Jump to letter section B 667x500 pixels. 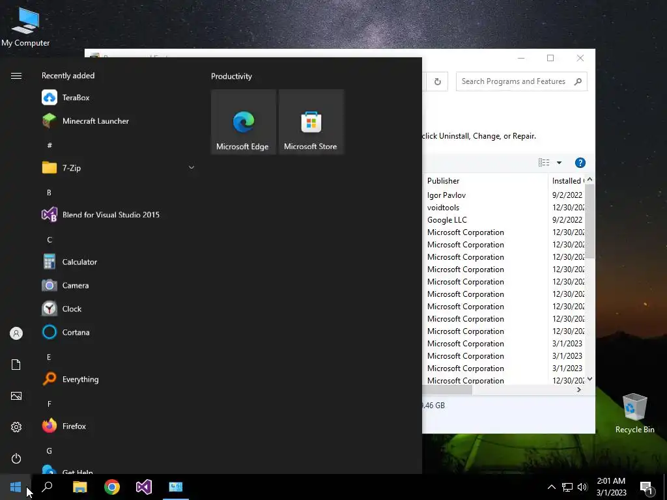(49, 193)
